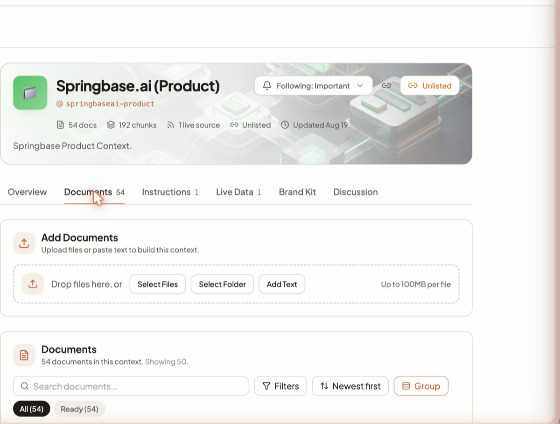Select the Ready (54) filter chip

(79, 409)
